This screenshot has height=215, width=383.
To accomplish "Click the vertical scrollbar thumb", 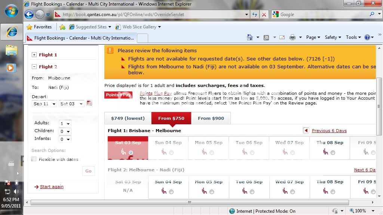I will point(379,106).
